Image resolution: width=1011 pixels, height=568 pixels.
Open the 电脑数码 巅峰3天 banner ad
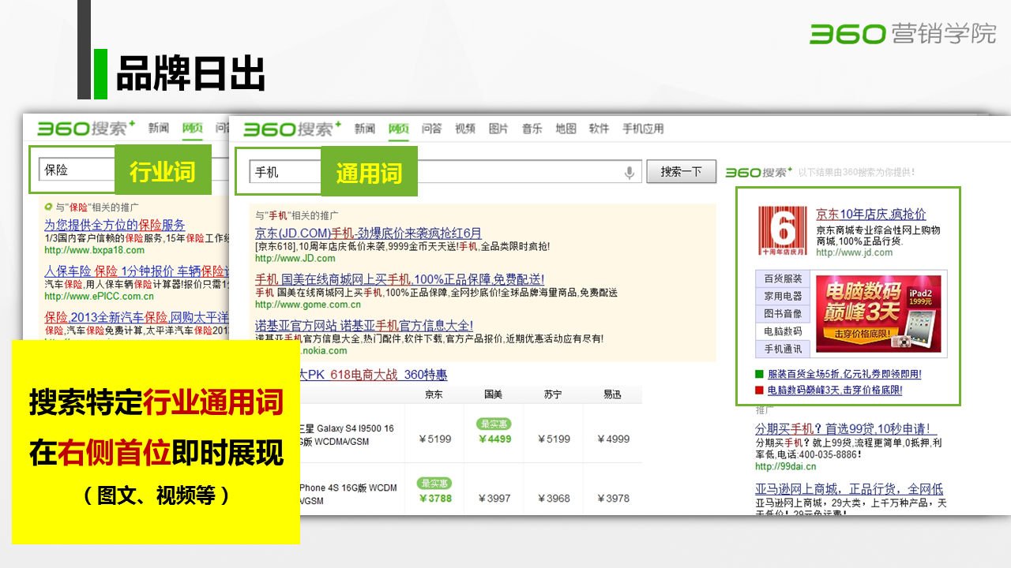(878, 313)
